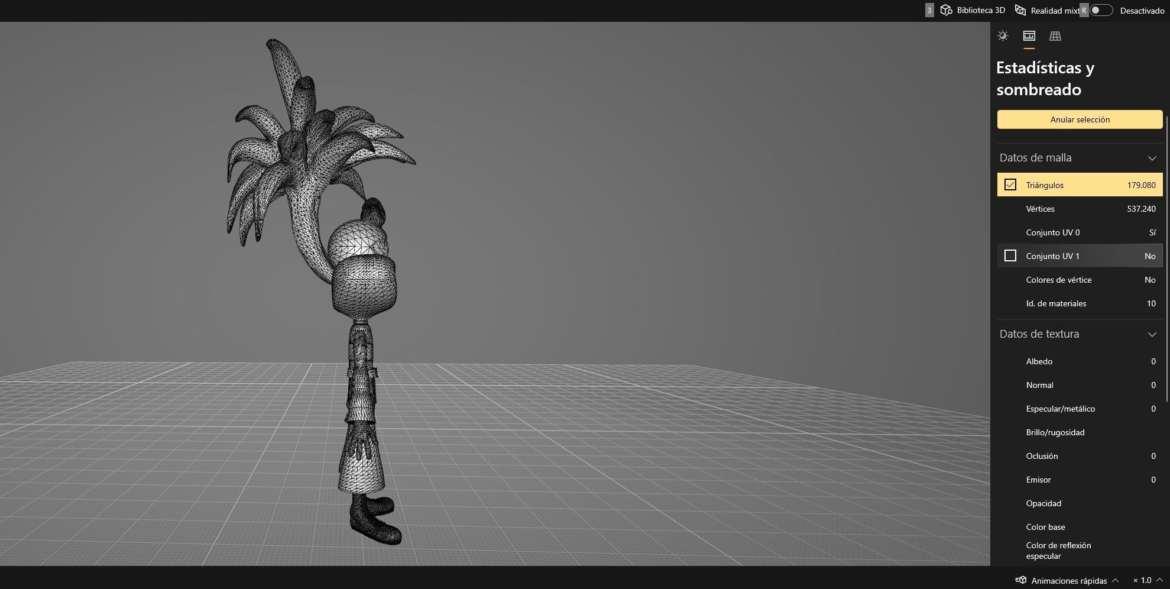The image size is (1170, 589).
Task: Select the Normal texture row
Action: coord(1080,385)
